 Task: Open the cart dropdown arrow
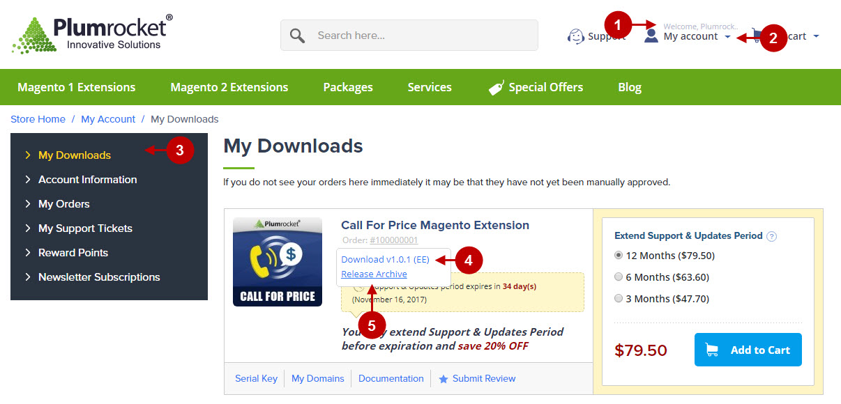816,36
